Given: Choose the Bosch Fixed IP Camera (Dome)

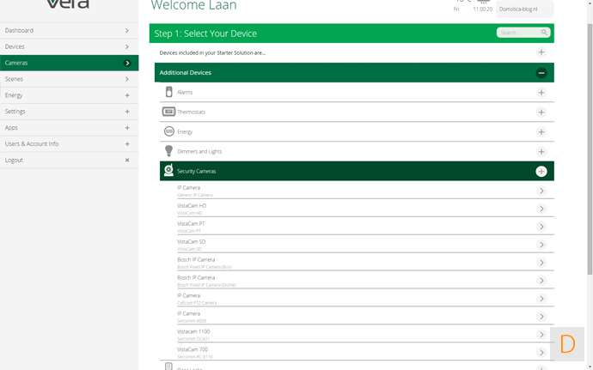Looking at the screenshot, I should click(352, 281).
